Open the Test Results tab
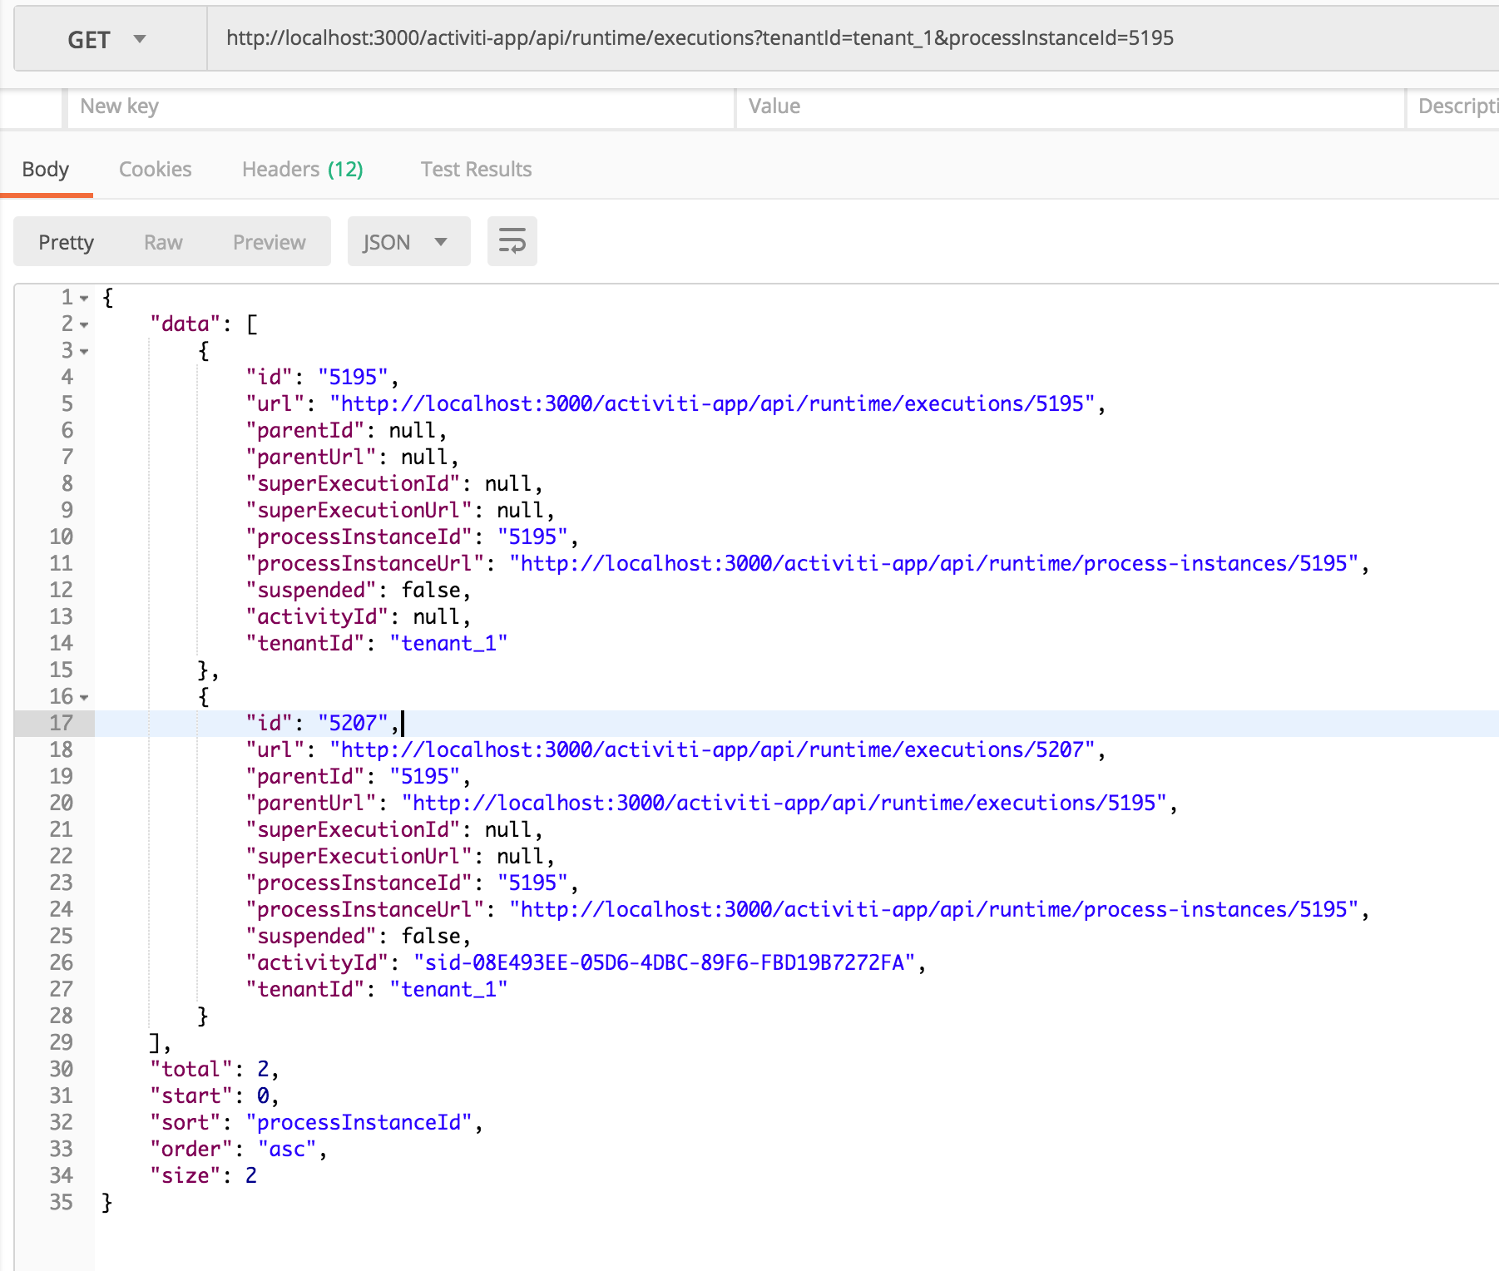This screenshot has width=1499, height=1271. click(476, 170)
